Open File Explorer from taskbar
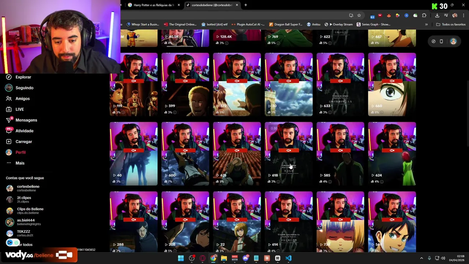Viewport: 469px width, 264px height. [x=224, y=258]
